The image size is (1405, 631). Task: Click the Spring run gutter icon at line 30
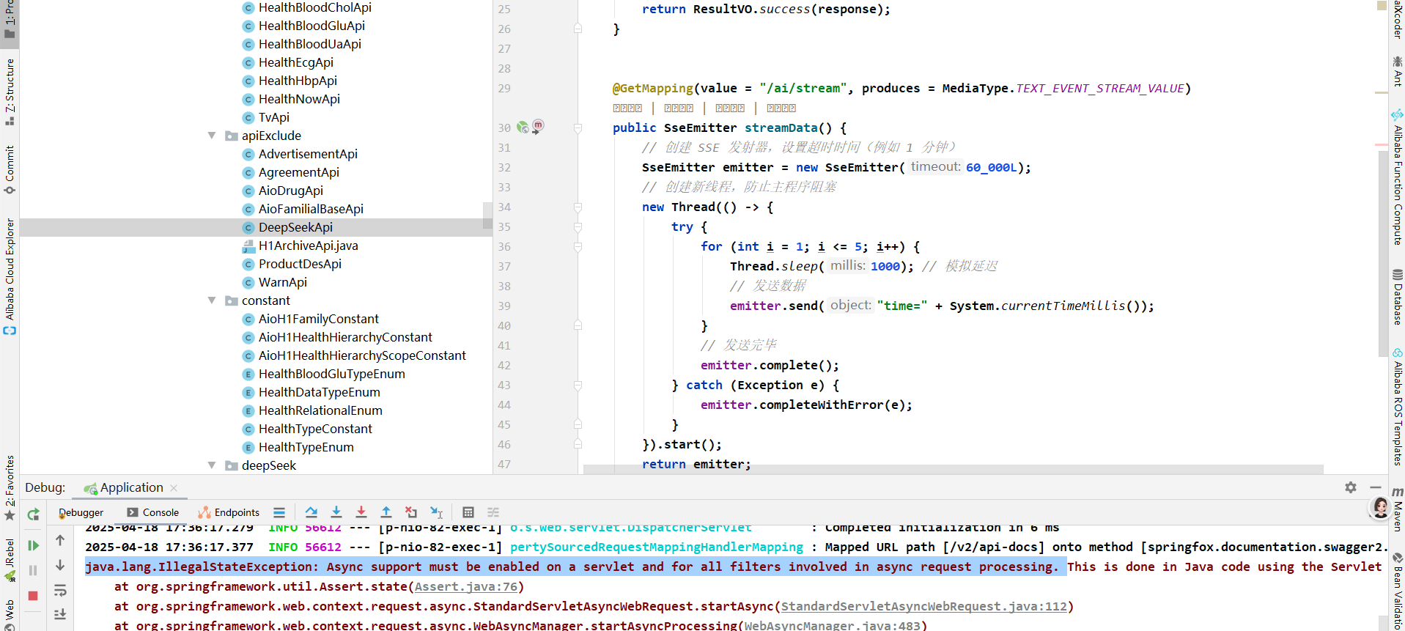pyautogui.click(x=523, y=128)
